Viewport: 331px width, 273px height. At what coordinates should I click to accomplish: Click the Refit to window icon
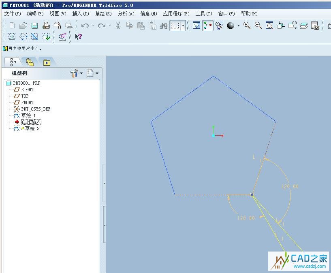click(269, 26)
